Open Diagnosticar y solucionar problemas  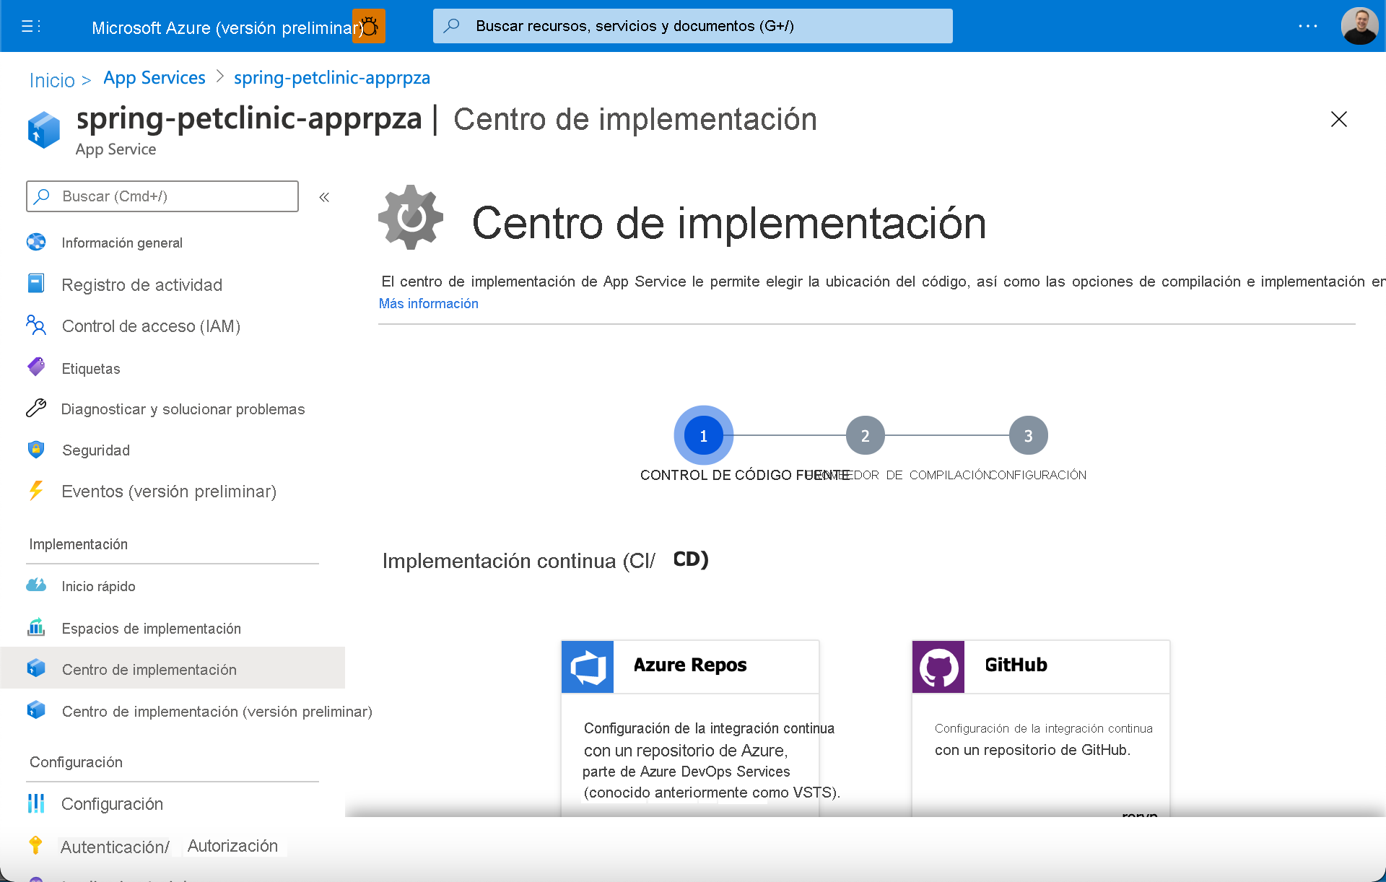coord(183,409)
